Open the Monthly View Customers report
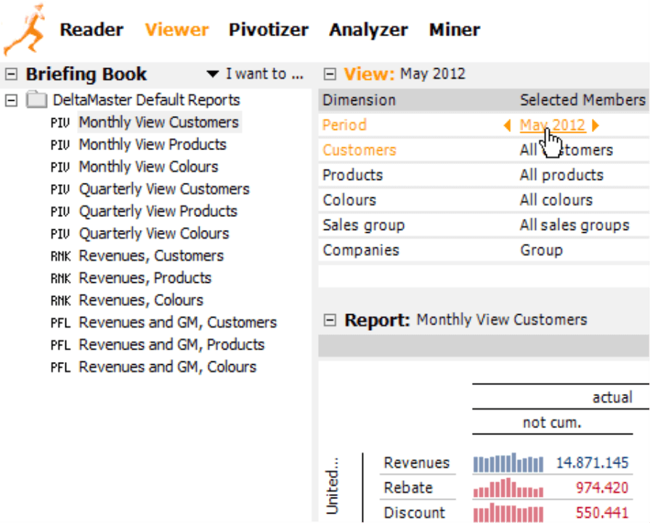650x523 pixels. (x=159, y=123)
